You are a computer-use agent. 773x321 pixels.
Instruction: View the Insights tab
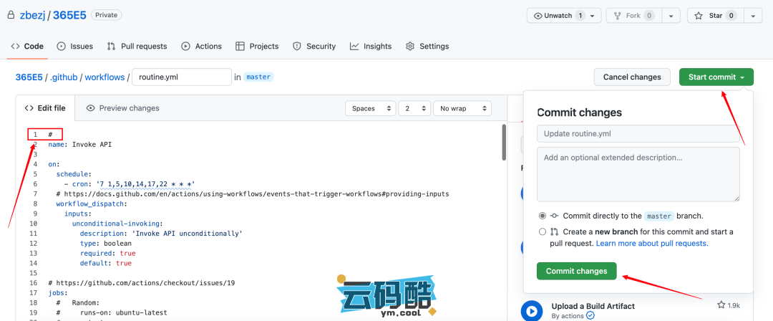click(370, 46)
